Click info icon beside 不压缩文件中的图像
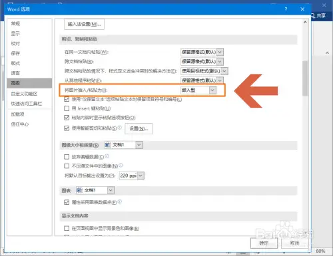This screenshot has height=256, width=333. (x=121, y=165)
